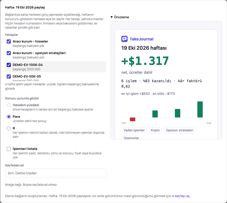
Task: Click the Kripto tag chip
Action: tap(155, 130)
